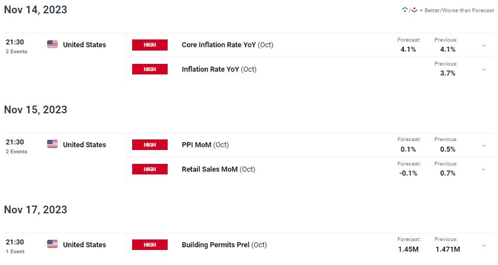Screen dimensions: 498x265
Task: Click US flag icon for Nov 17
Action: click(52, 244)
